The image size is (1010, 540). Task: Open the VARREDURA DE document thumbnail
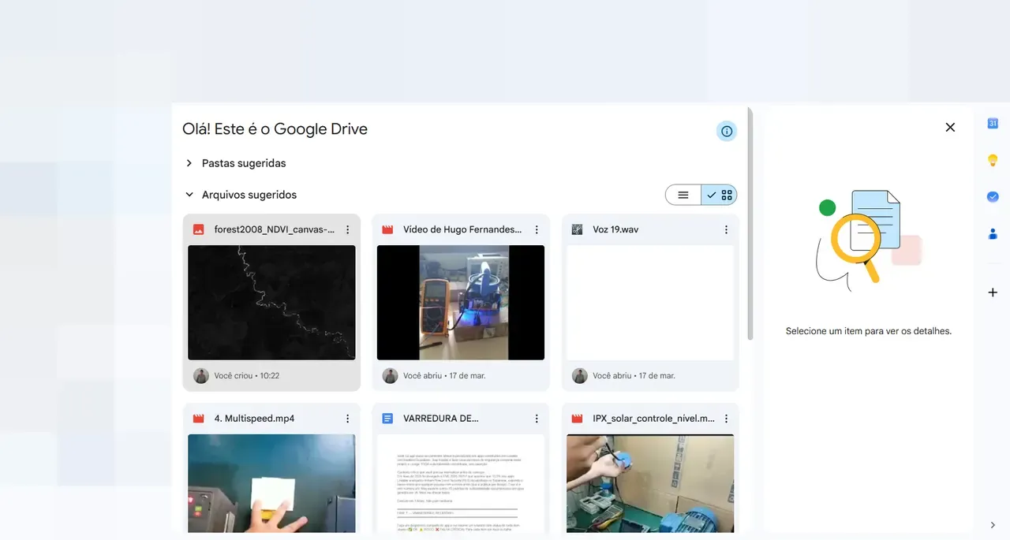[x=461, y=483]
